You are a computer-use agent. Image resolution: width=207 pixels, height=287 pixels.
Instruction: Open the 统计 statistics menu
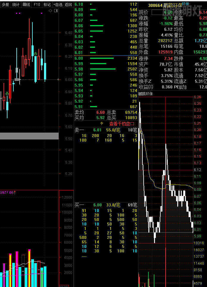[x=16, y=4]
